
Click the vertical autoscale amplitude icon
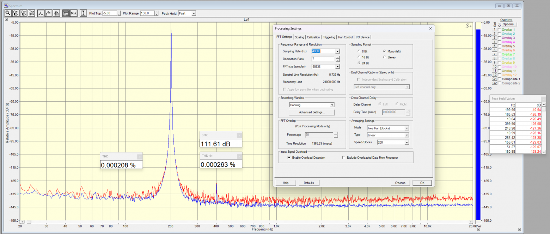point(83,13)
